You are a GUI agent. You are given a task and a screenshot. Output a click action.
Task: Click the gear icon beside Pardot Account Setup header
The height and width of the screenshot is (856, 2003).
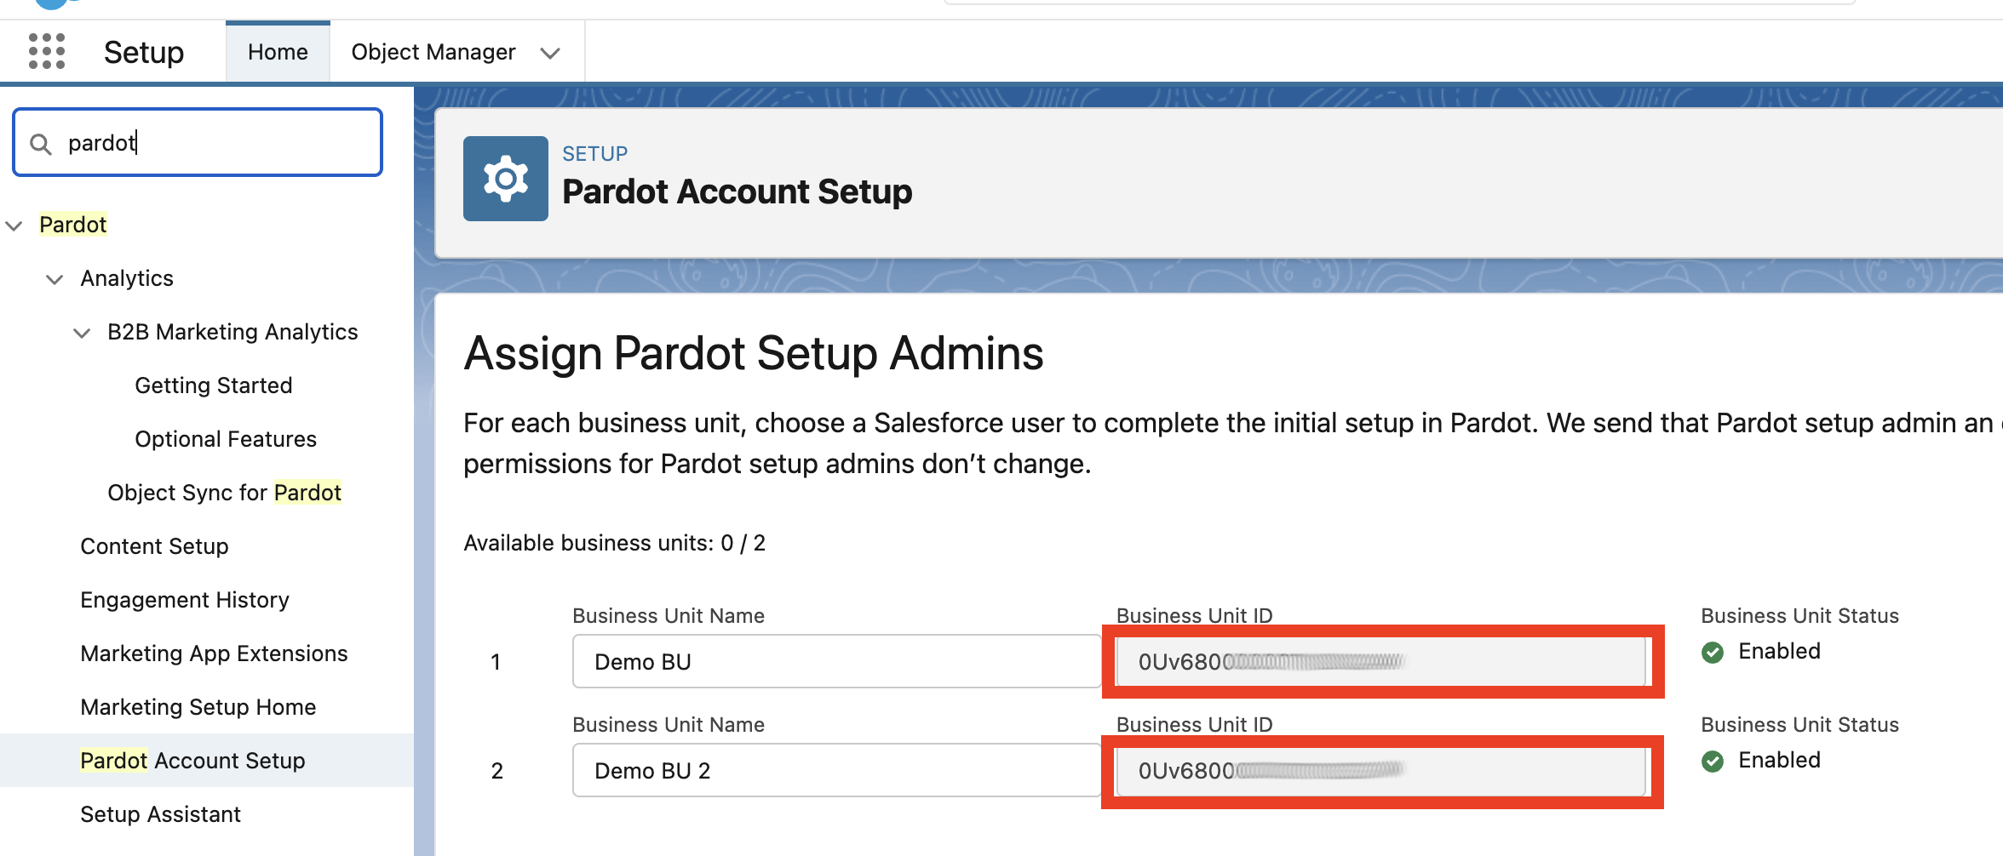[505, 178]
